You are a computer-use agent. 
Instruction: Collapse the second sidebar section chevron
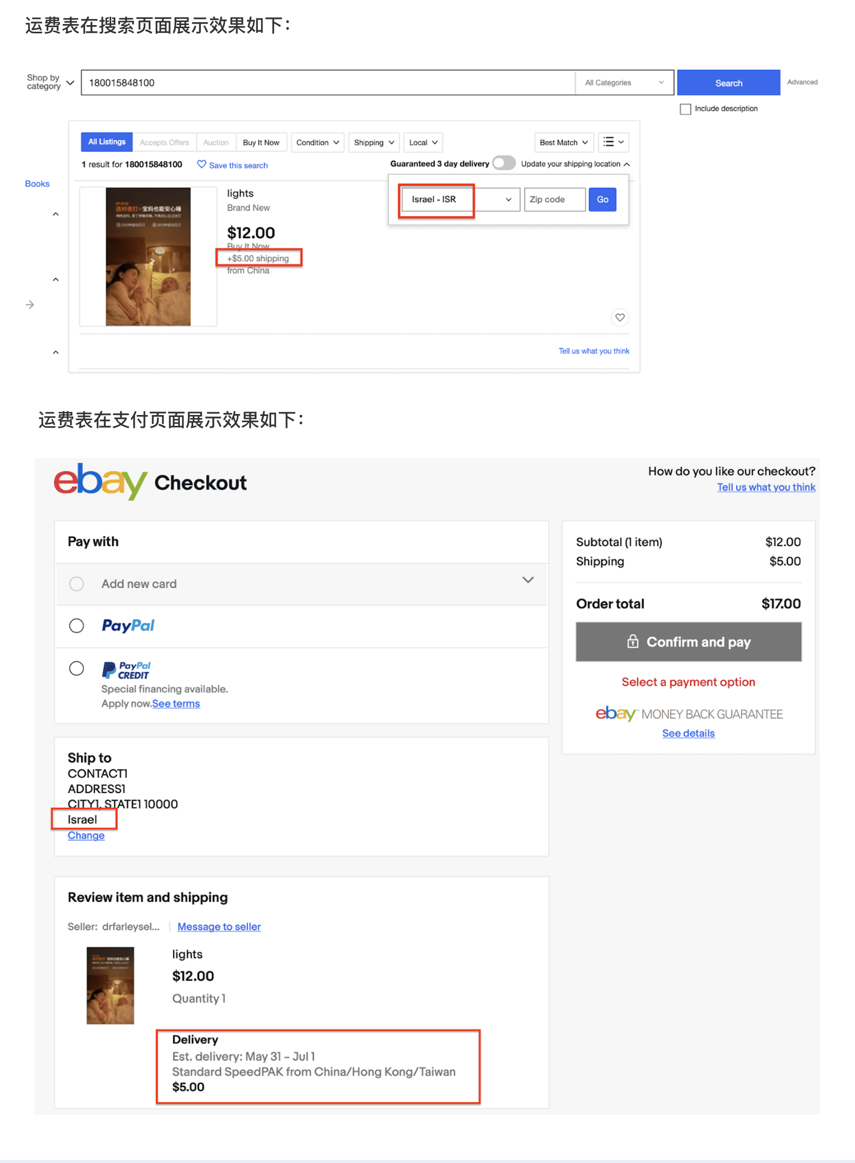[56, 279]
